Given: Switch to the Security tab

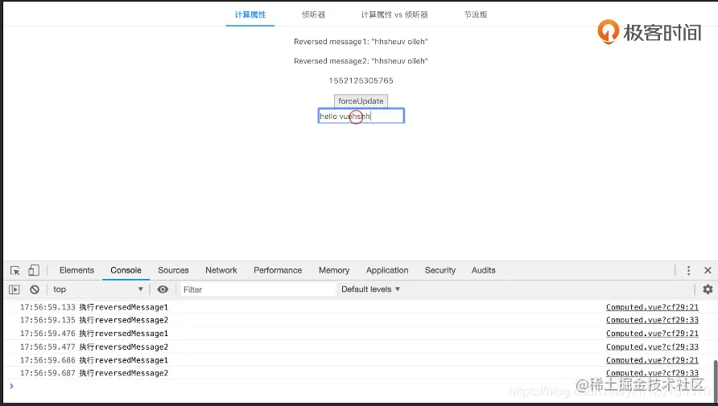Looking at the screenshot, I should click(440, 270).
